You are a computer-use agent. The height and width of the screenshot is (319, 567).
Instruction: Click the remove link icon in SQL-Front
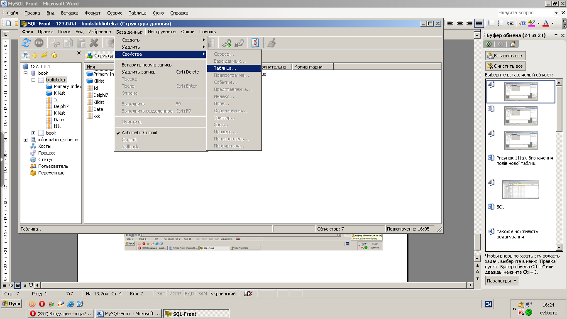pyautogui.click(x=239, y=43)
